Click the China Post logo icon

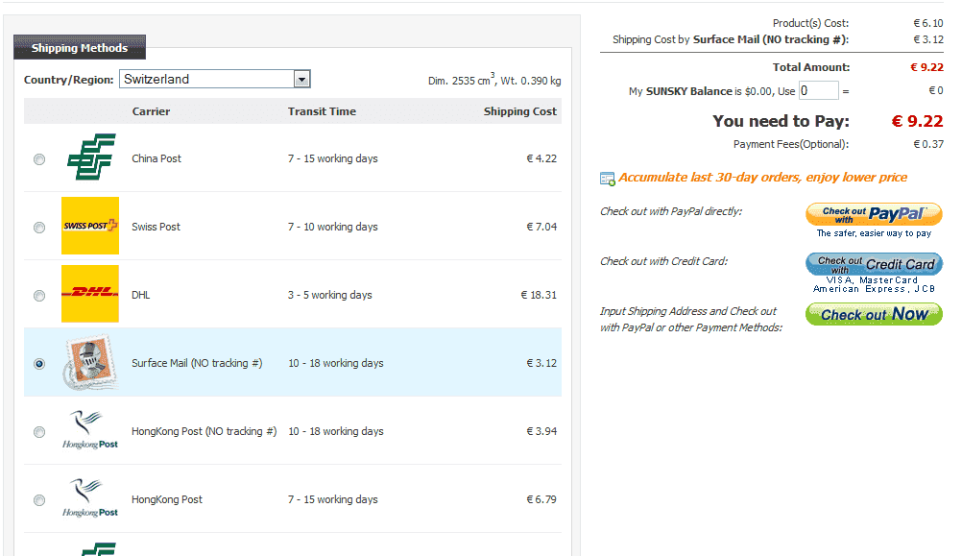point(91,157)
